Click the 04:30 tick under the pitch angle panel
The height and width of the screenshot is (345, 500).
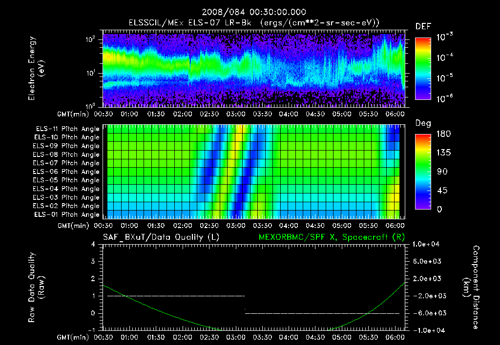tap(315, 226)
